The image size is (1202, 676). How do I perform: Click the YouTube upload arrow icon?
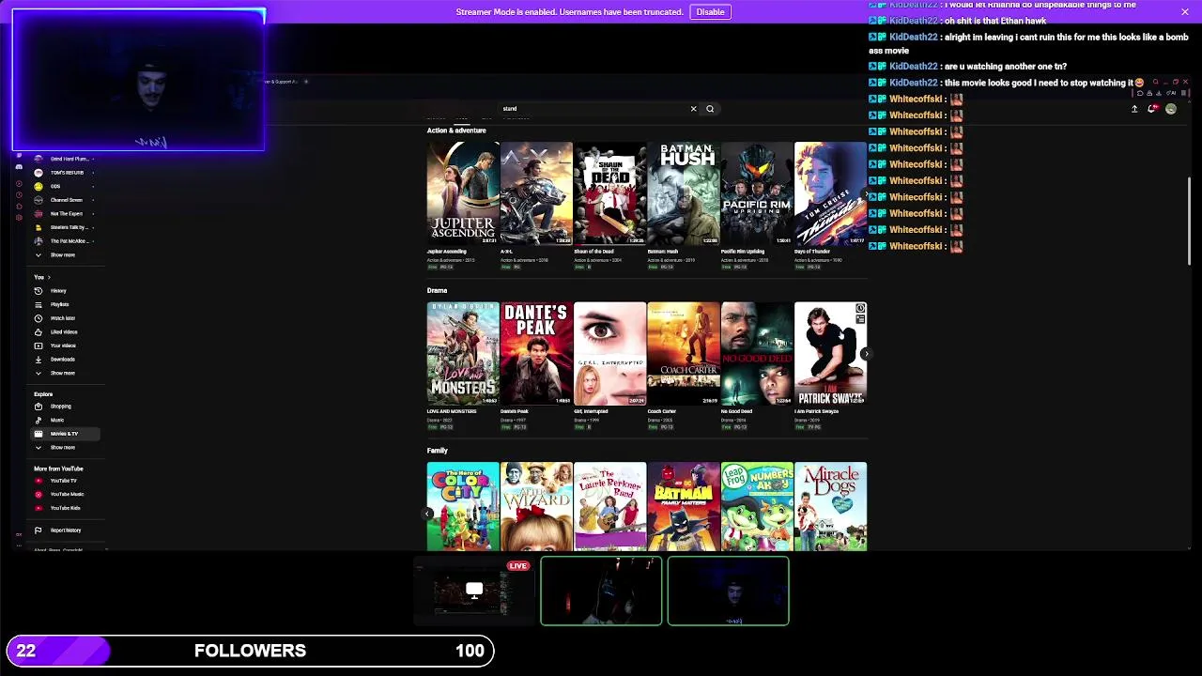pyautogui.click(x=1134, y=109)
